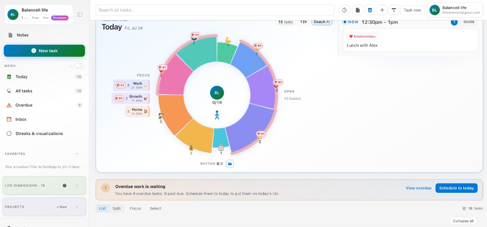Select the Free plan option
This screenshot has width=487, height=227.
point(35,18)
